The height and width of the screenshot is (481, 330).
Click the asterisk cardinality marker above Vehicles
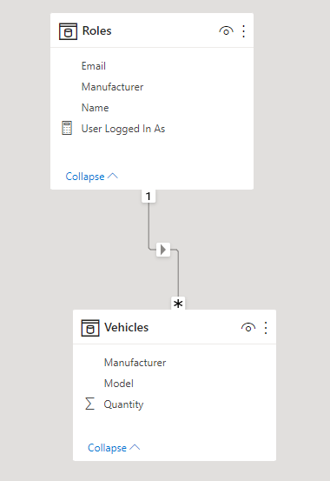178,304
